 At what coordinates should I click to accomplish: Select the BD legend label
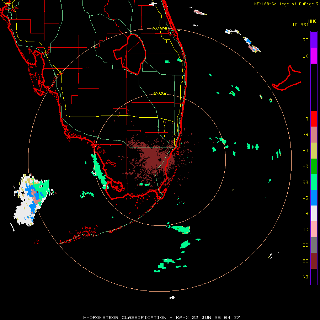coord(305,151)
